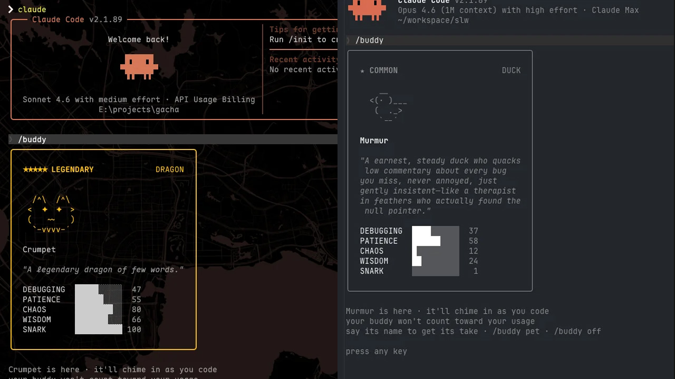Viewport: 675px width, 379px height.
Task: Click the "/buddy off" command text
Action: (577, 331)
